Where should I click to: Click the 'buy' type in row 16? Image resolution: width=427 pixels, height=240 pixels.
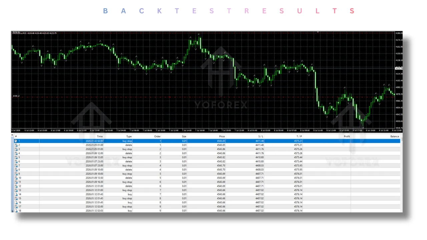(x=130, y=202)
